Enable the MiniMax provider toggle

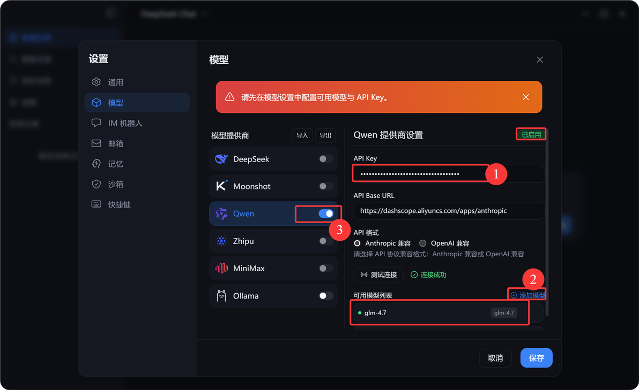(326, 268)
